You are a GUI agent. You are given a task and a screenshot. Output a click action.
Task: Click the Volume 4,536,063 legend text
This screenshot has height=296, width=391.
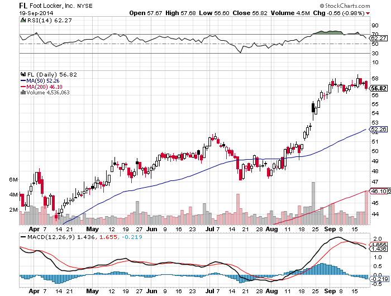pyautogui.click(x=48, y=93)
